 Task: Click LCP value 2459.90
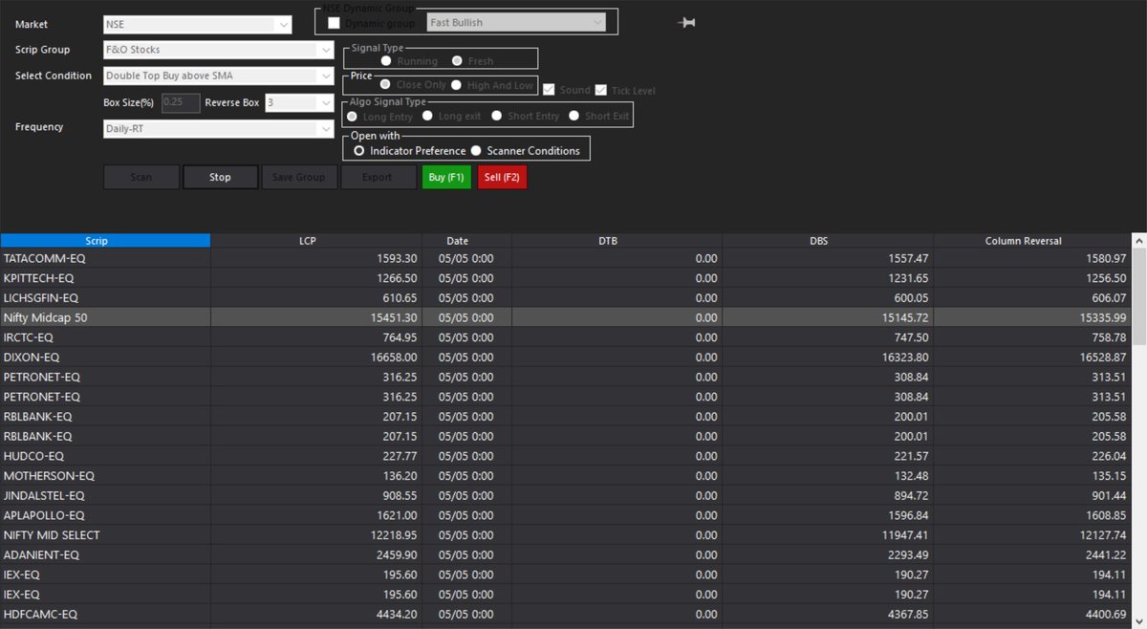tap(398, 554)
